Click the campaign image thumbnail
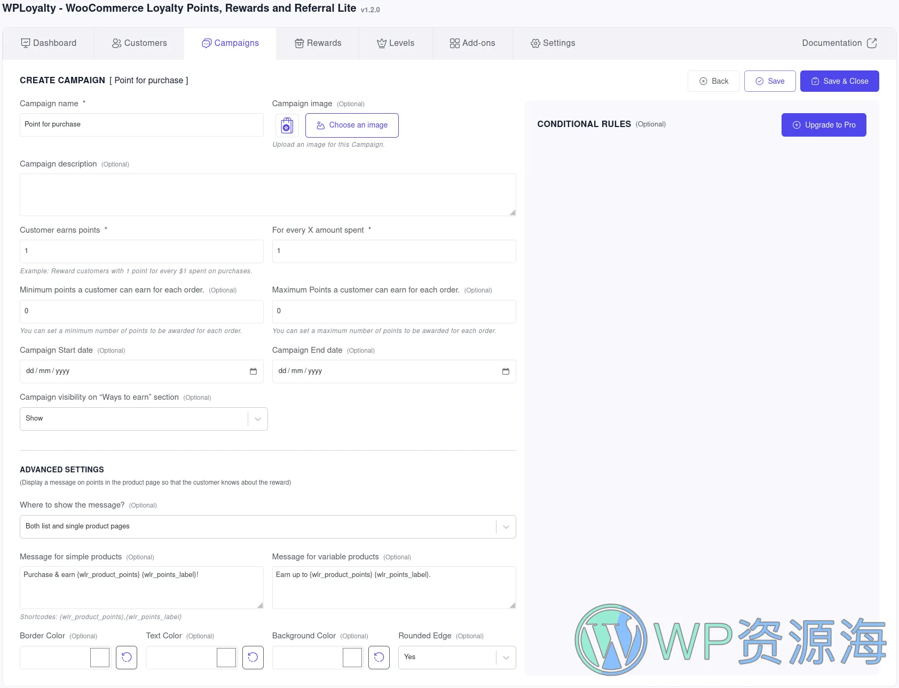The height and width of the screenshot is (688, 899). click(287, 125)
